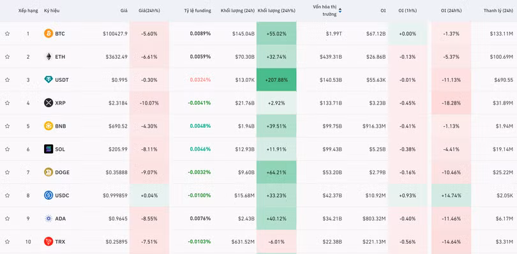Screen dimensions: 517x254
Task: Click the Cardano ADA coin icon
Action: click(x=49, y=218)
